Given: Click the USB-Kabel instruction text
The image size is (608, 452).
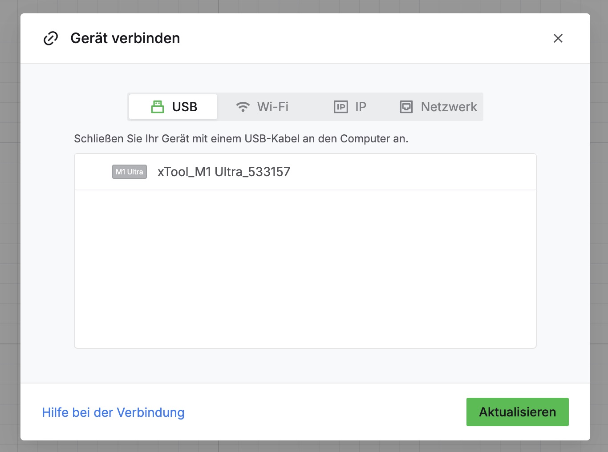Looking at the screenshot, I should point(241,139).
